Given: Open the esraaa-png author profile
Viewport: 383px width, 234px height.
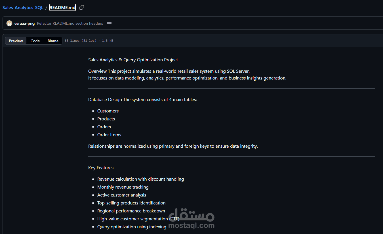Looking at the screenshot, I should 24,23.
